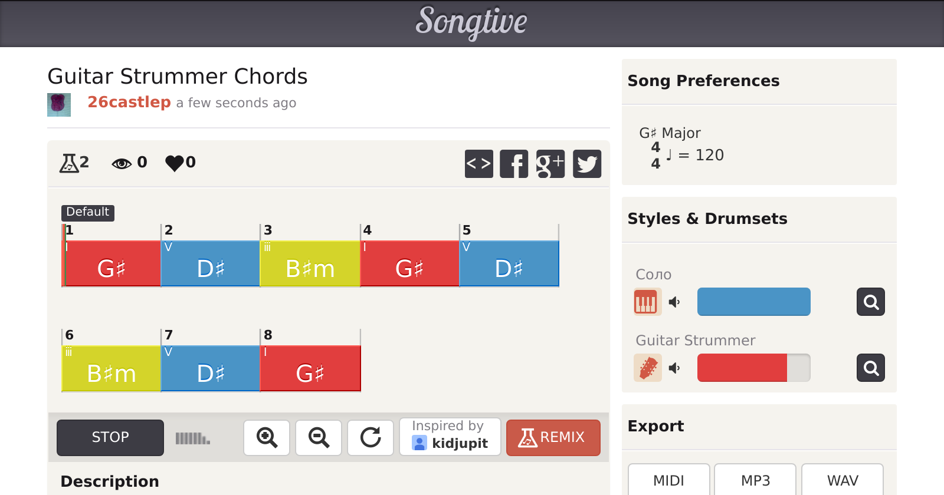The height and width of the screenshot is (495, 944).
Task: Click the REMIX button
Action: point(553,438)
